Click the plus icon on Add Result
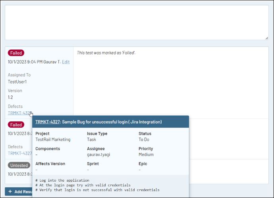Image resolution: width=274 pixels, height=198 pixels. click(x=10, y=192)
